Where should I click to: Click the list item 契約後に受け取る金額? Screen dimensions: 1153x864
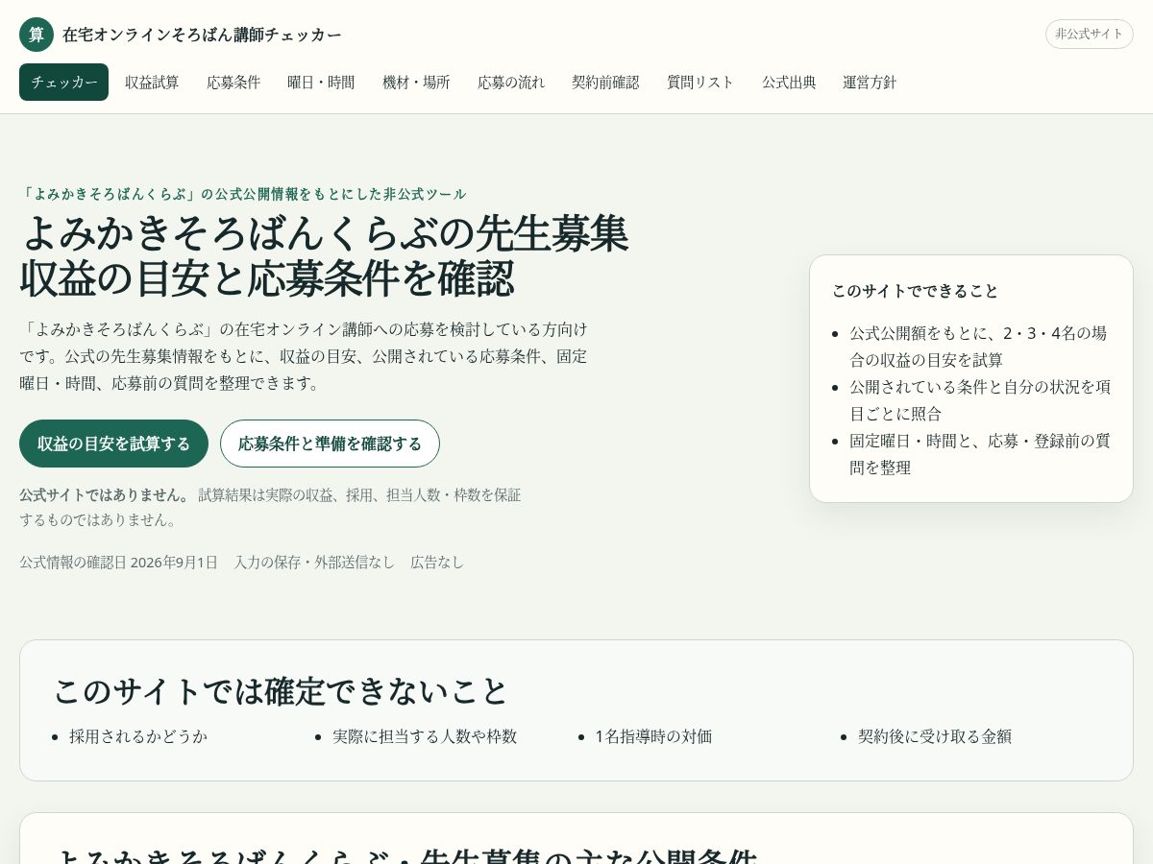pyautogui.click(x=935, y=736)
